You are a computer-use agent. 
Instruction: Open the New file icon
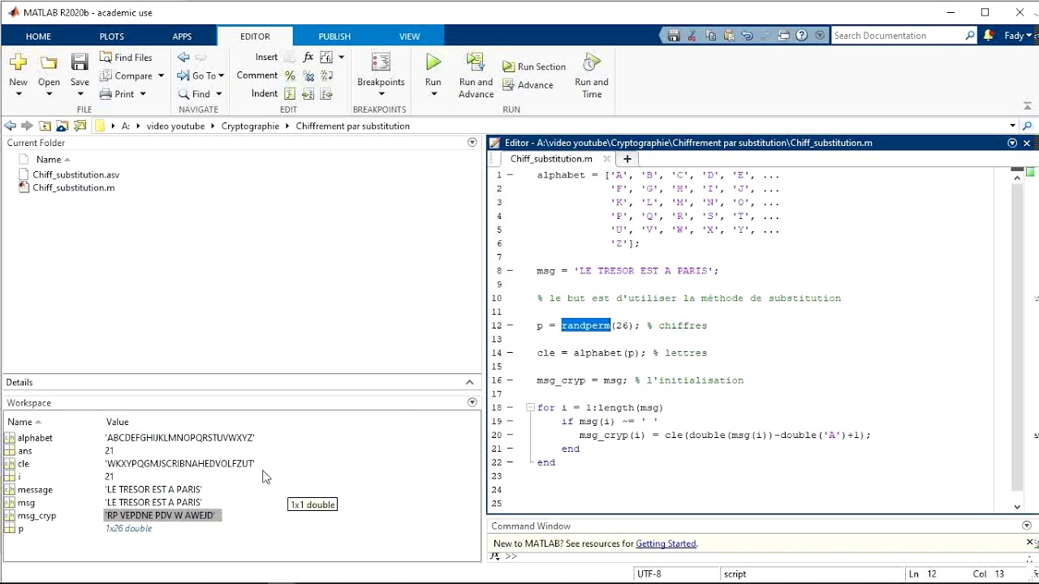click(x=18, y=62)
